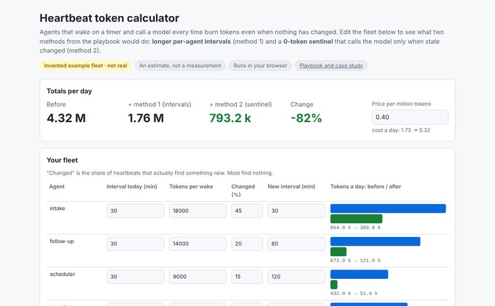Click the 'Your fleet' heading
Viewport: 495px width, 306px height.
(62, 160)
